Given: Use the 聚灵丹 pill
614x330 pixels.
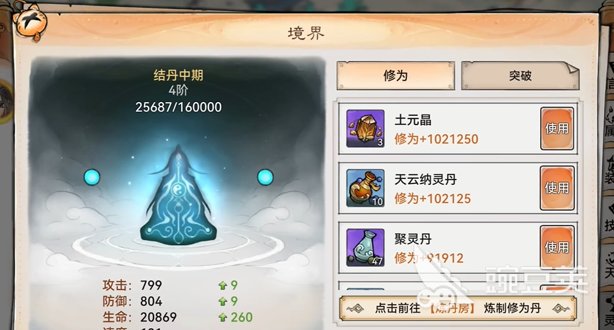Looking at the screenshot, I should click(x=557, y=247).
